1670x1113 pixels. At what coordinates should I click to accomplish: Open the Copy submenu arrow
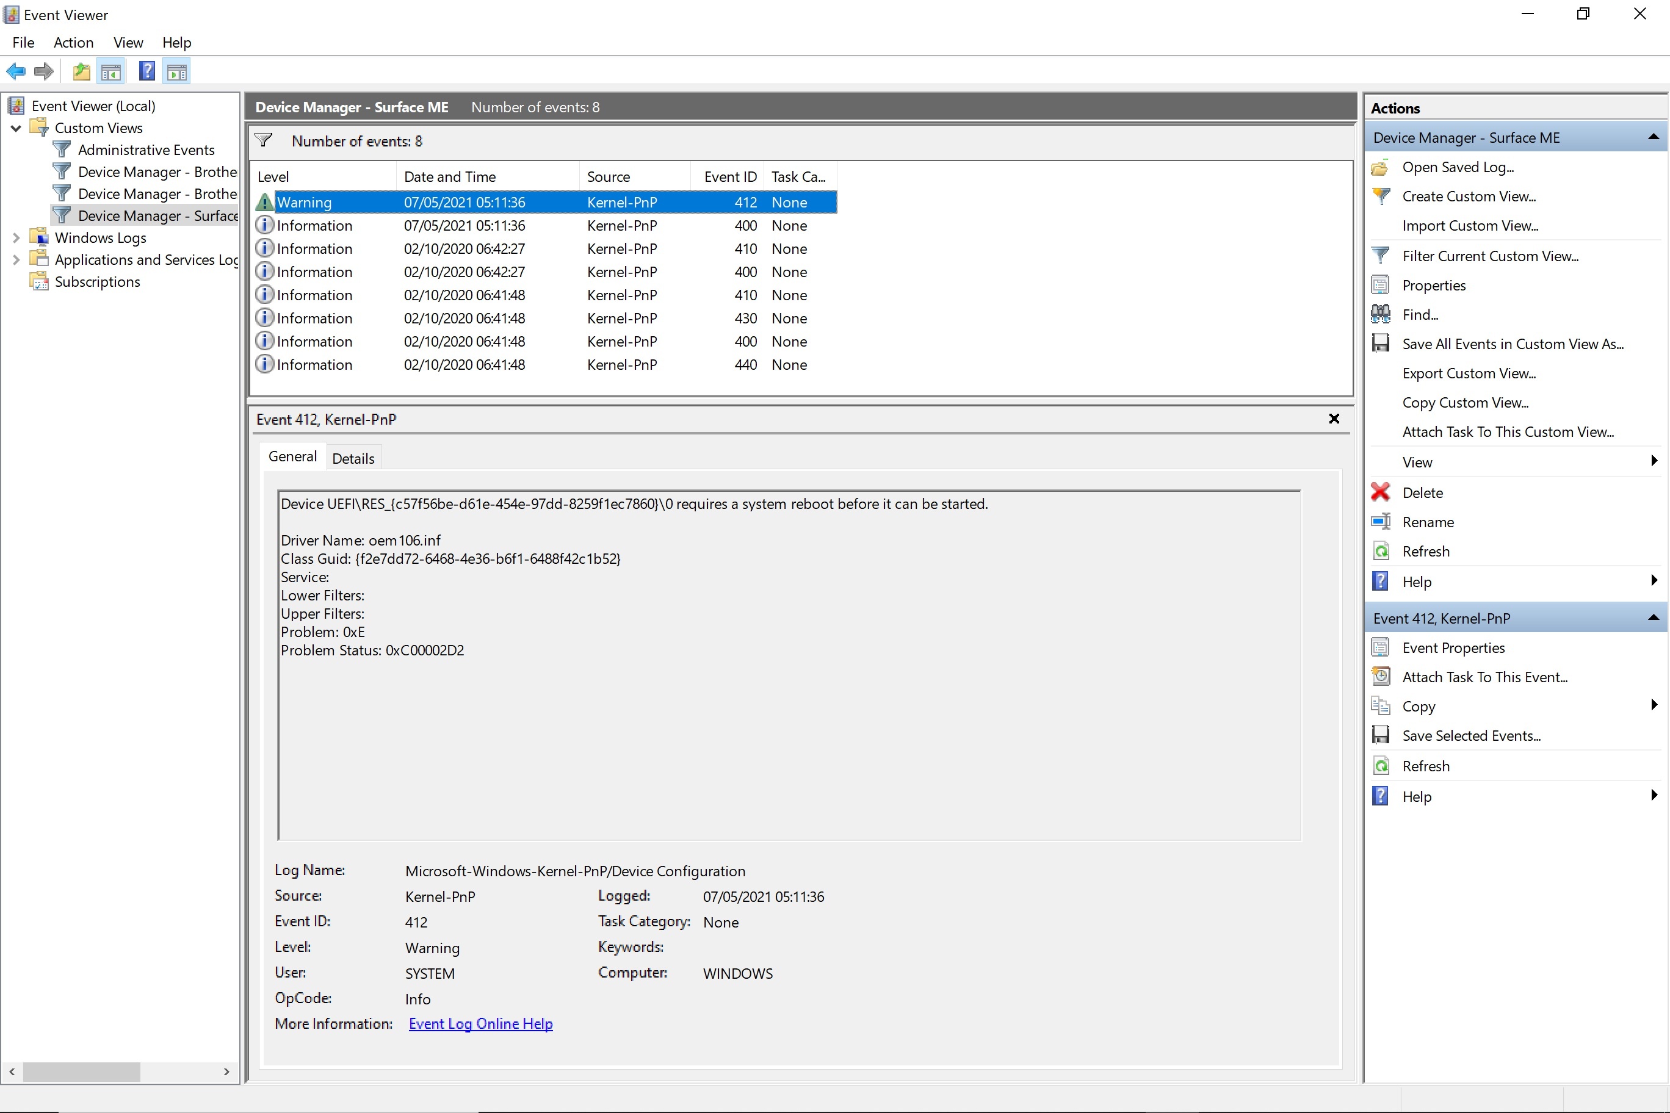(1654, 705)
